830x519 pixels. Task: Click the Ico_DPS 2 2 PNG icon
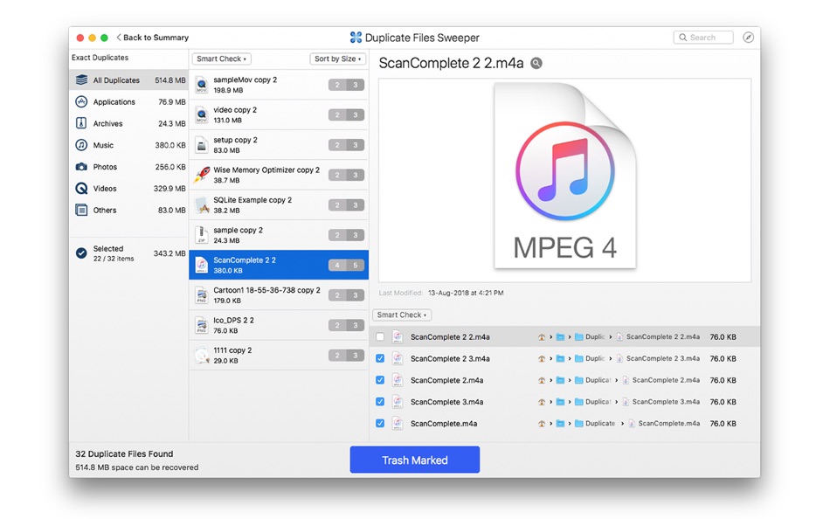[201, 325]
